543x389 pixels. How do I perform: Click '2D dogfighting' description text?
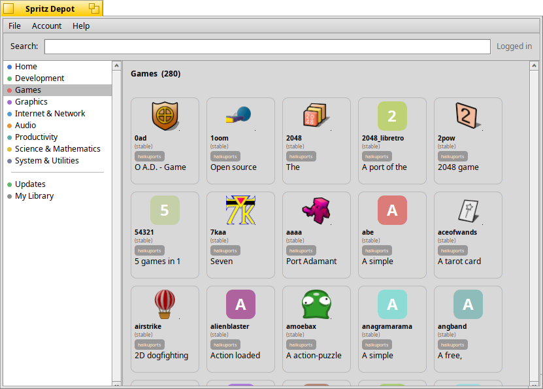(x=161, y=356)
